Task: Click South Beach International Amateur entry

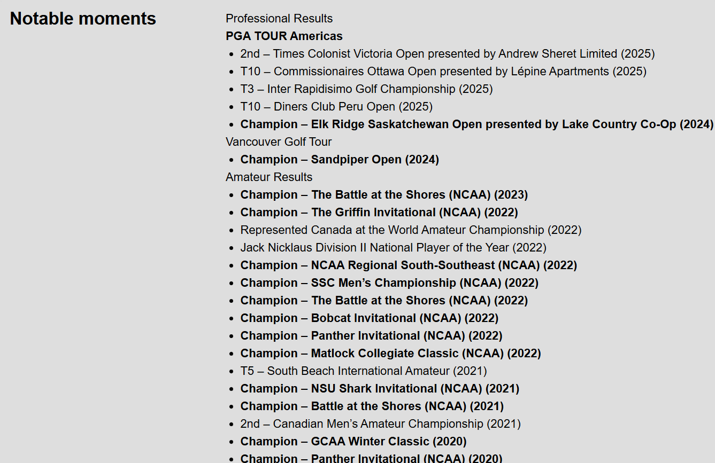Action: tap(363, 371)
